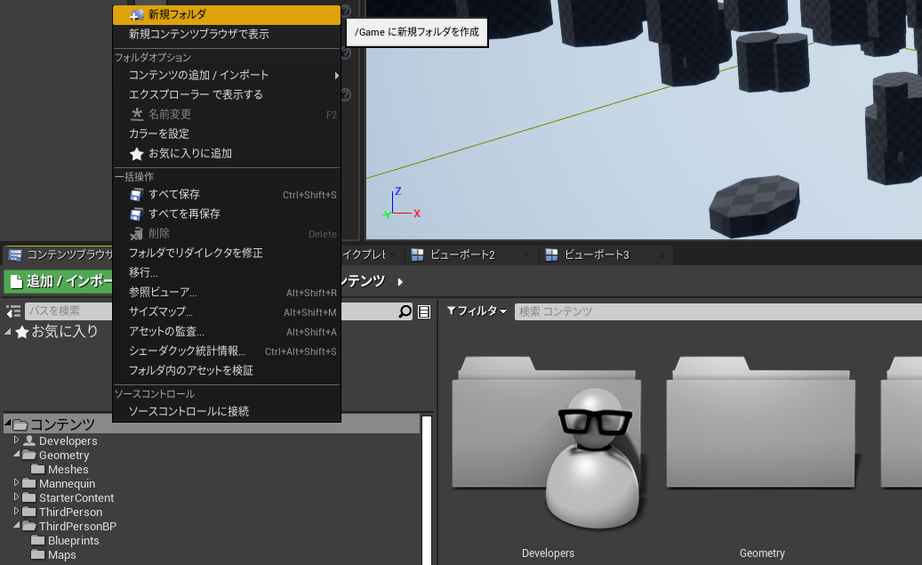Screen dimensions: 922x565
Task: Collapse the コンテンツ root folder
Action: [x=8, y=424]
